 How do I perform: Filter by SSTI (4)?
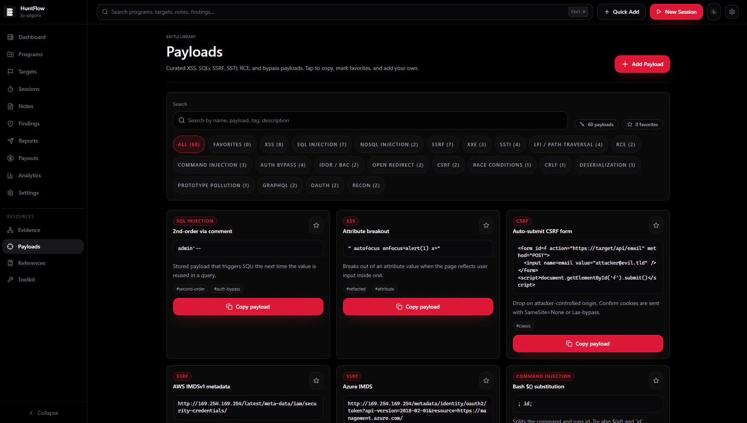(510, 144)
